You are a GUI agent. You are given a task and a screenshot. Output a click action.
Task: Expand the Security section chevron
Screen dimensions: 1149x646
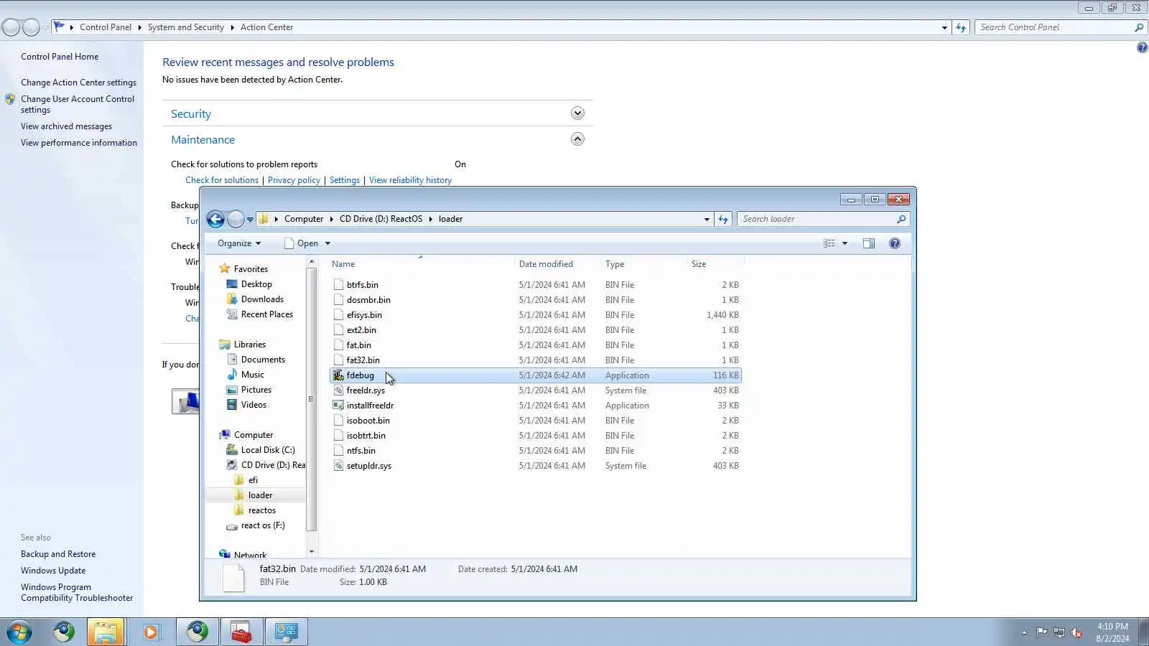pos(577,113)
